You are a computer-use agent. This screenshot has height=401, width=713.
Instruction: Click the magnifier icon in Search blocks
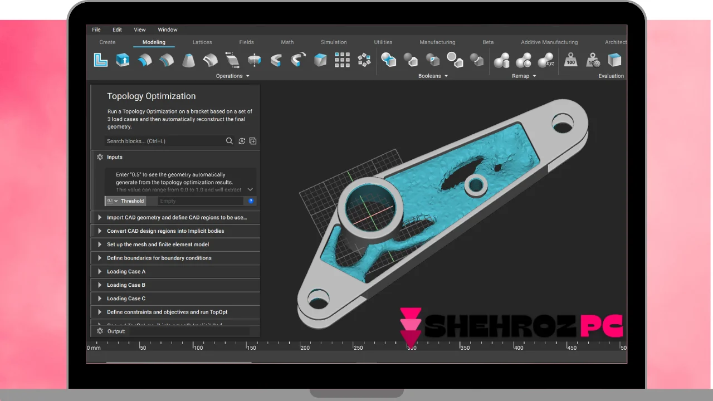pos(229,141)
